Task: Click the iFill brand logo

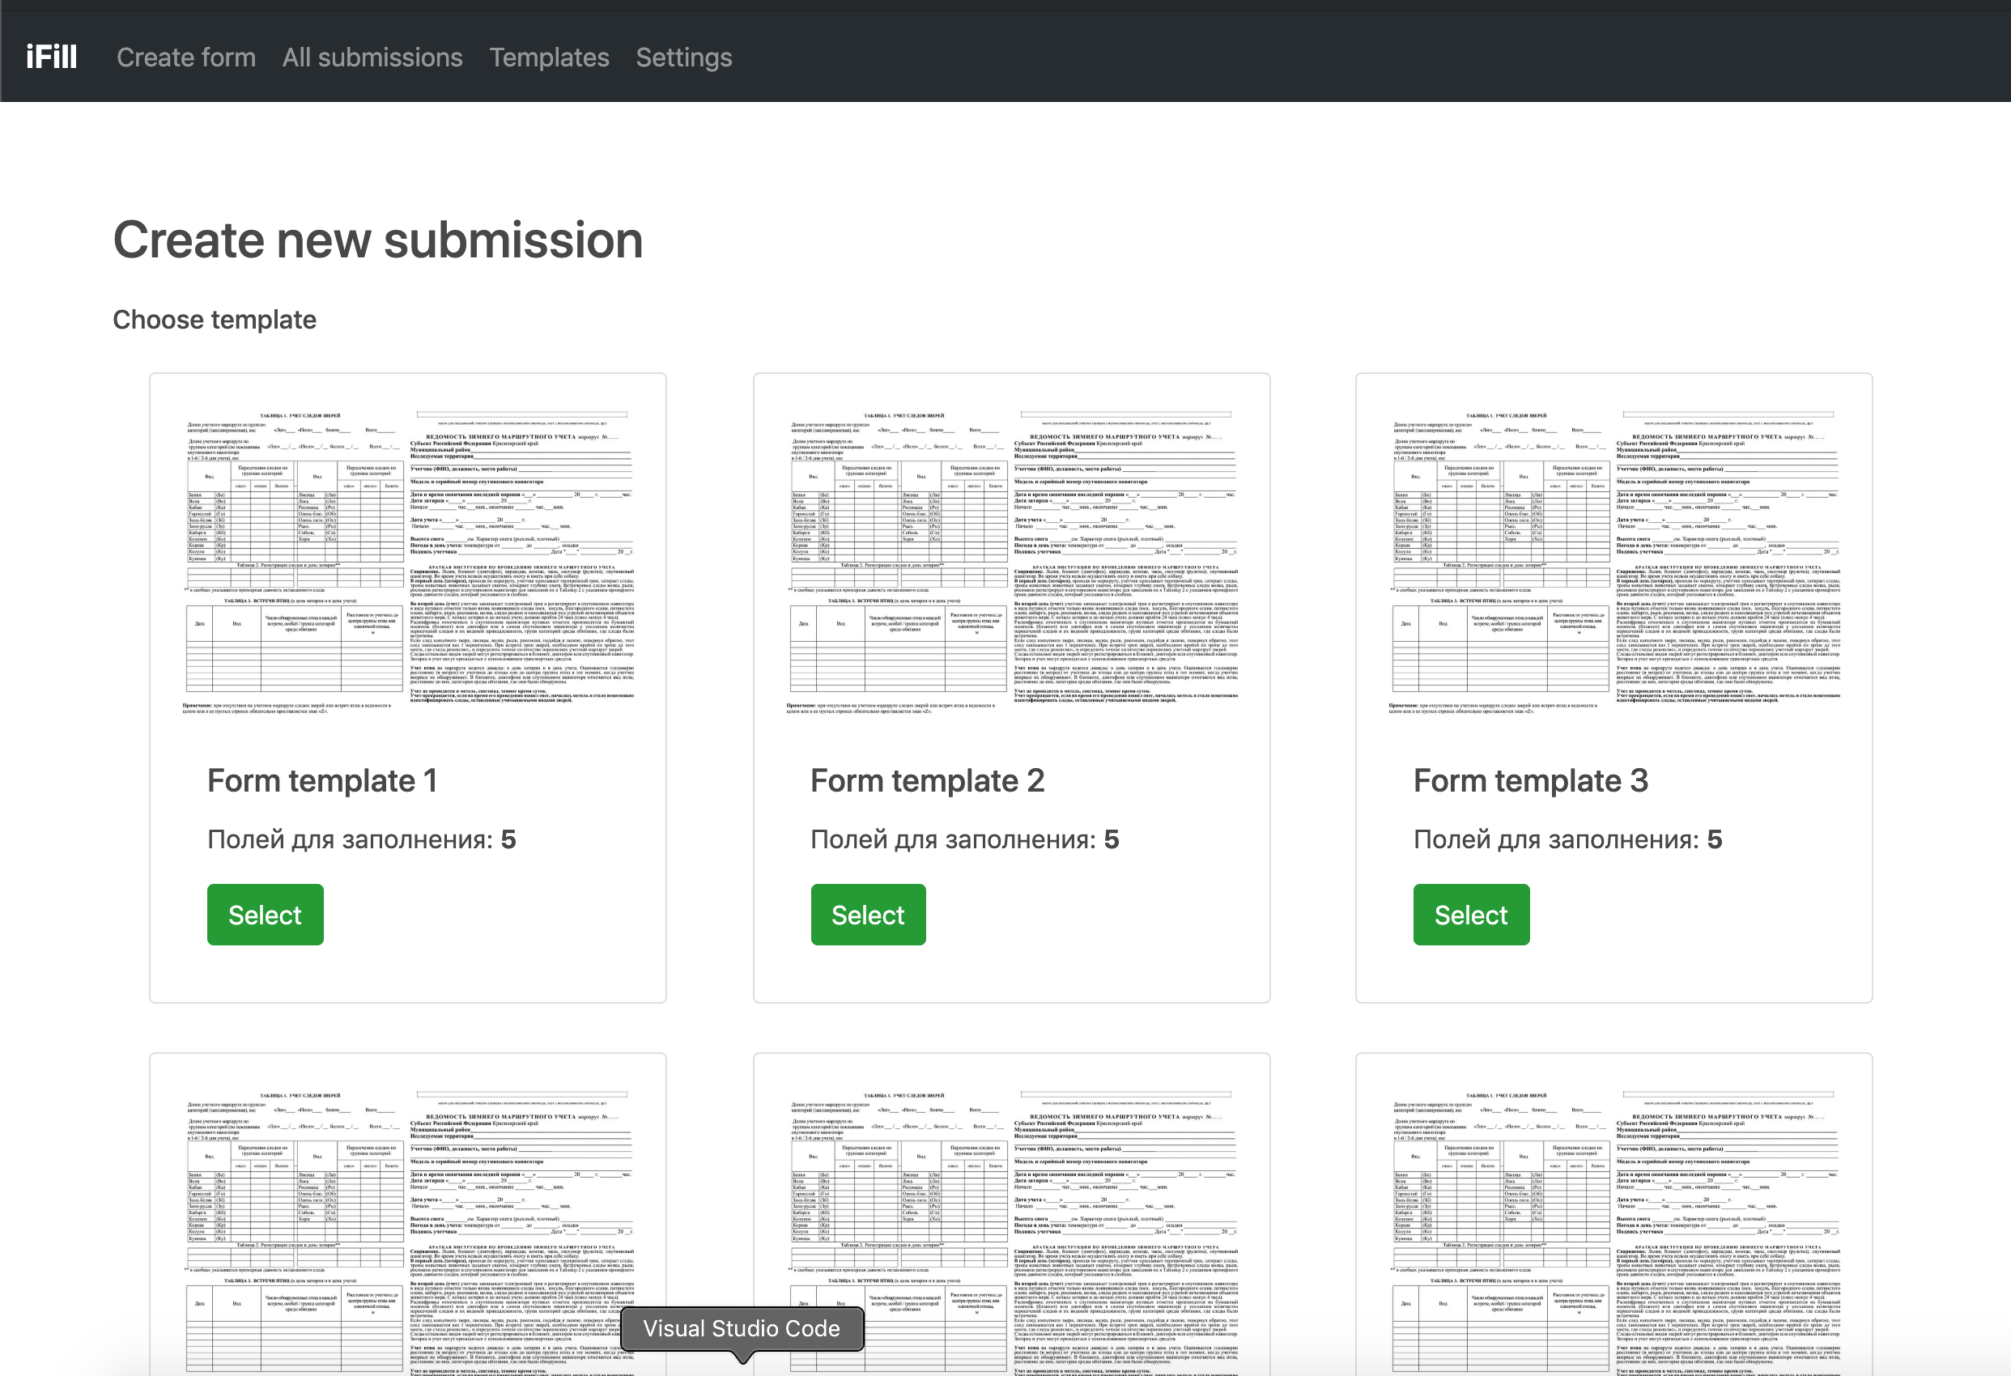Action: pos(51,57)
